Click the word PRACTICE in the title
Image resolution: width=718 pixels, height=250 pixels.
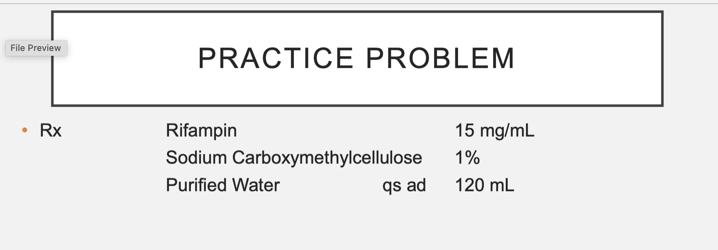coord(276,58)
